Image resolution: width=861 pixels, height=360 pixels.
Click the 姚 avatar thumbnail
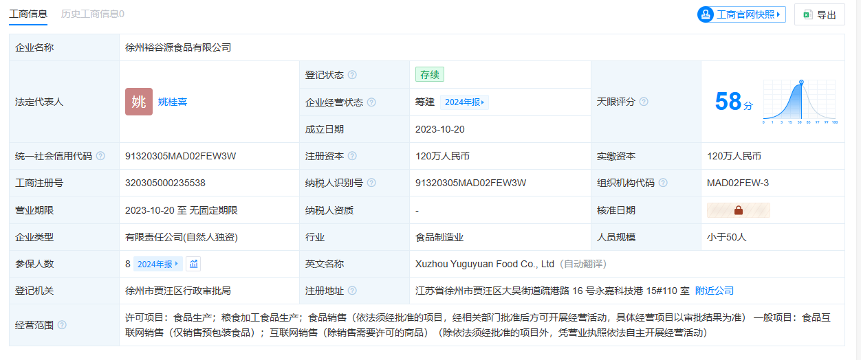click(x=139, y=102)
